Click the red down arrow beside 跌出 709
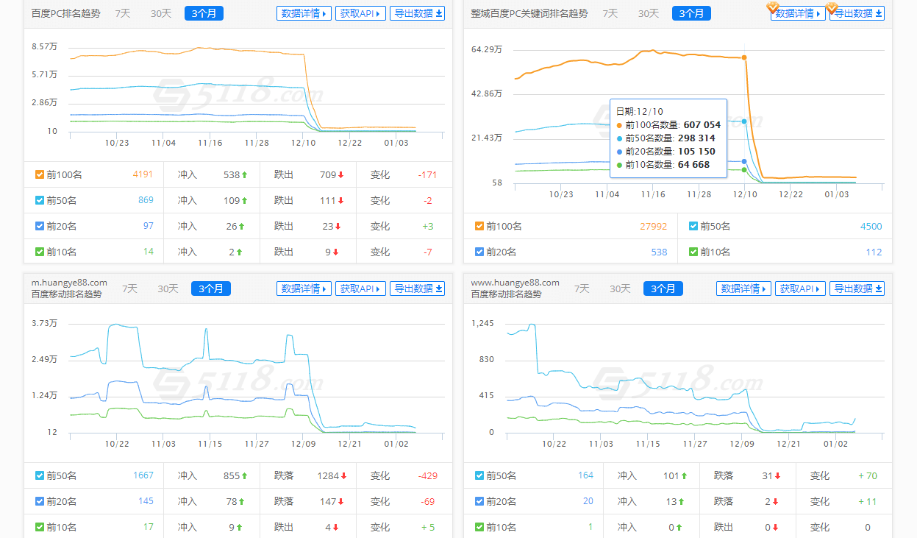Screen dimensions: 917x538 [341, 175]
